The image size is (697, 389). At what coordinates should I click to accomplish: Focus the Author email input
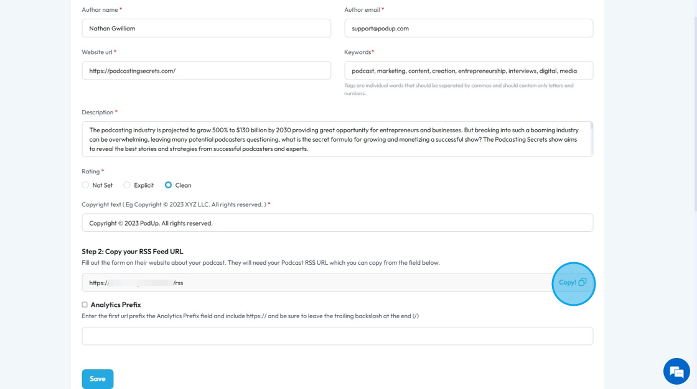(x=468, y=28)
